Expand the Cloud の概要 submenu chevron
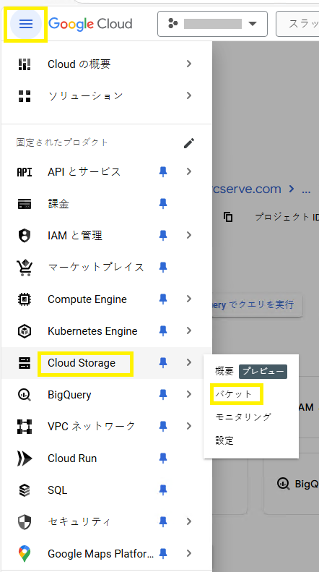319x572 pixels. coord(188,64)
